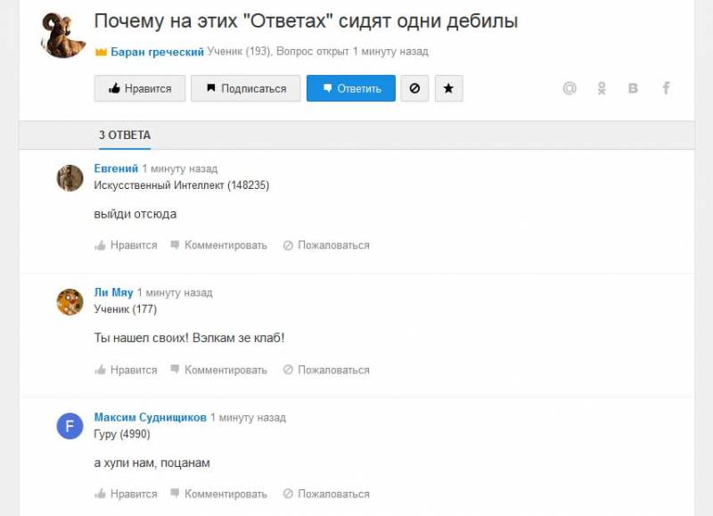Share on Odnoklassniki icon
Screen dimensions: 713x516
(602, 87)
